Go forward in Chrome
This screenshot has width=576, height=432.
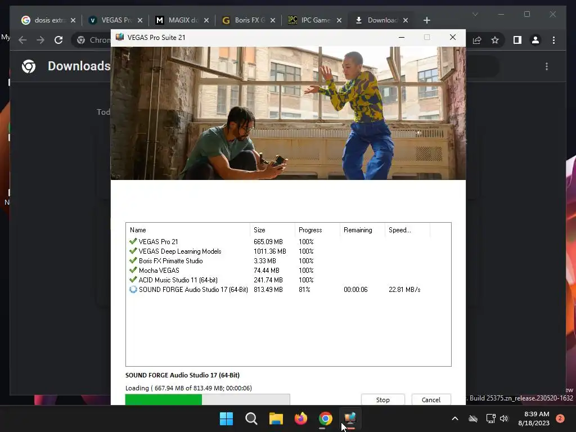(x=40, y=40)
